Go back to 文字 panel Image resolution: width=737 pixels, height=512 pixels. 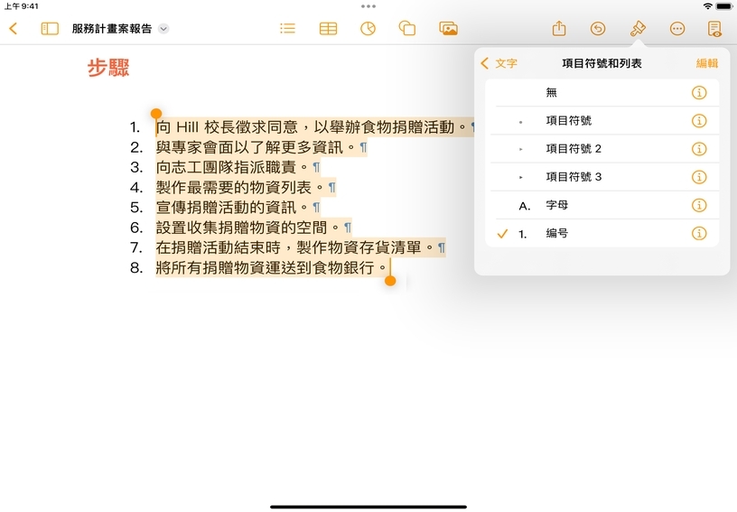(499, 64)
